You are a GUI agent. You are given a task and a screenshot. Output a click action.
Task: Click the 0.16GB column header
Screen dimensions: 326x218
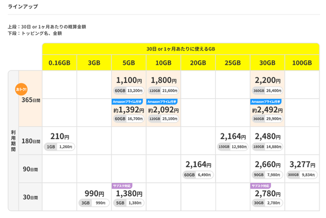pos(60,62)
